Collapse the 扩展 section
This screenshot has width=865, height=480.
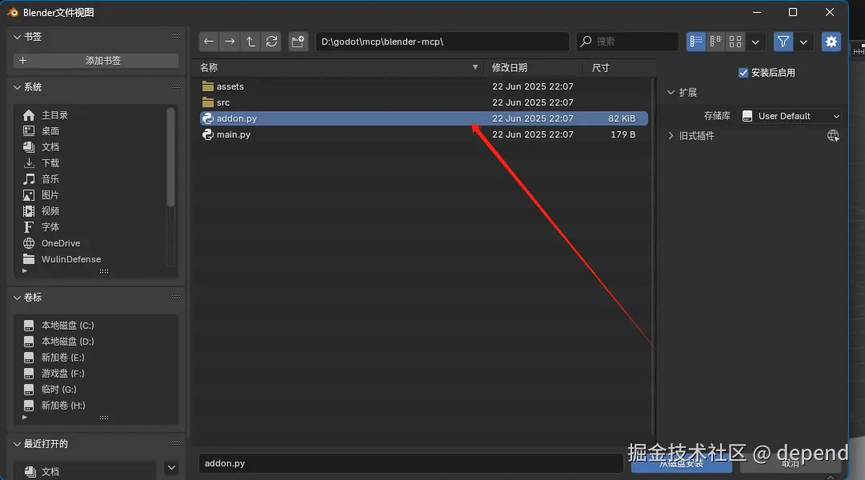[x=671, y=92]
